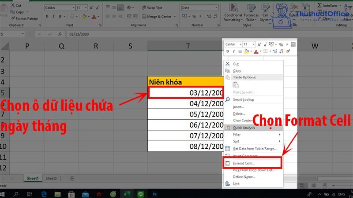Screen dimensions: 353x198
Task: Open Conditional Formatting menu
Action: [233, 13]
